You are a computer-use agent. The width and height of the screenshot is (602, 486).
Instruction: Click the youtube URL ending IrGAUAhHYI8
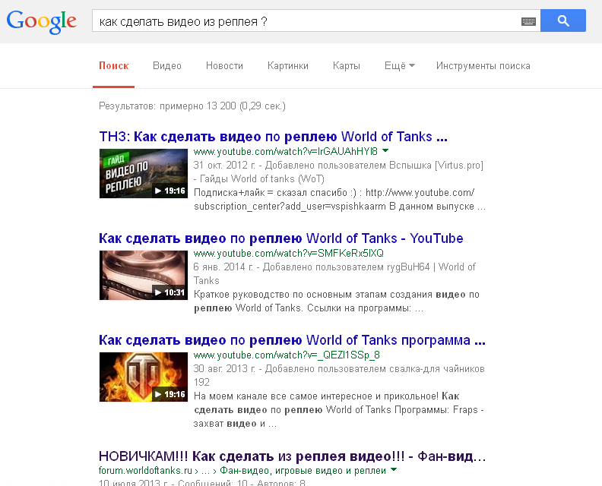(x=285, y=152)
